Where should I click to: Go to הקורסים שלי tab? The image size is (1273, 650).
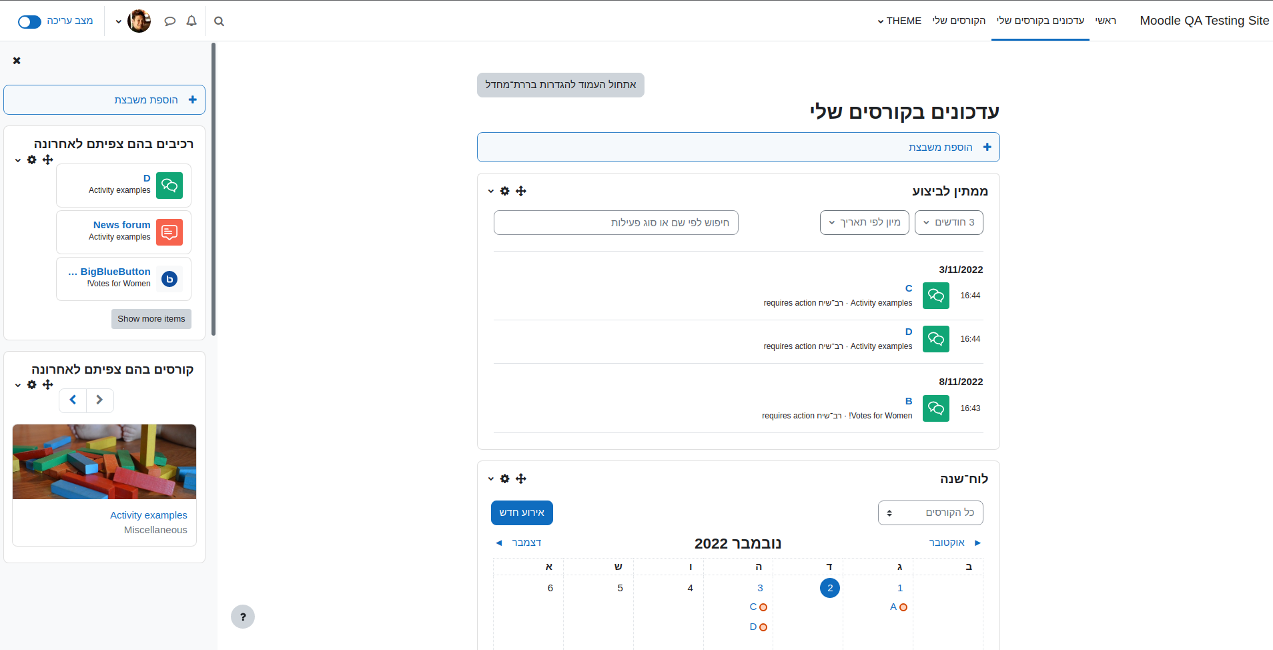(959, 21)
